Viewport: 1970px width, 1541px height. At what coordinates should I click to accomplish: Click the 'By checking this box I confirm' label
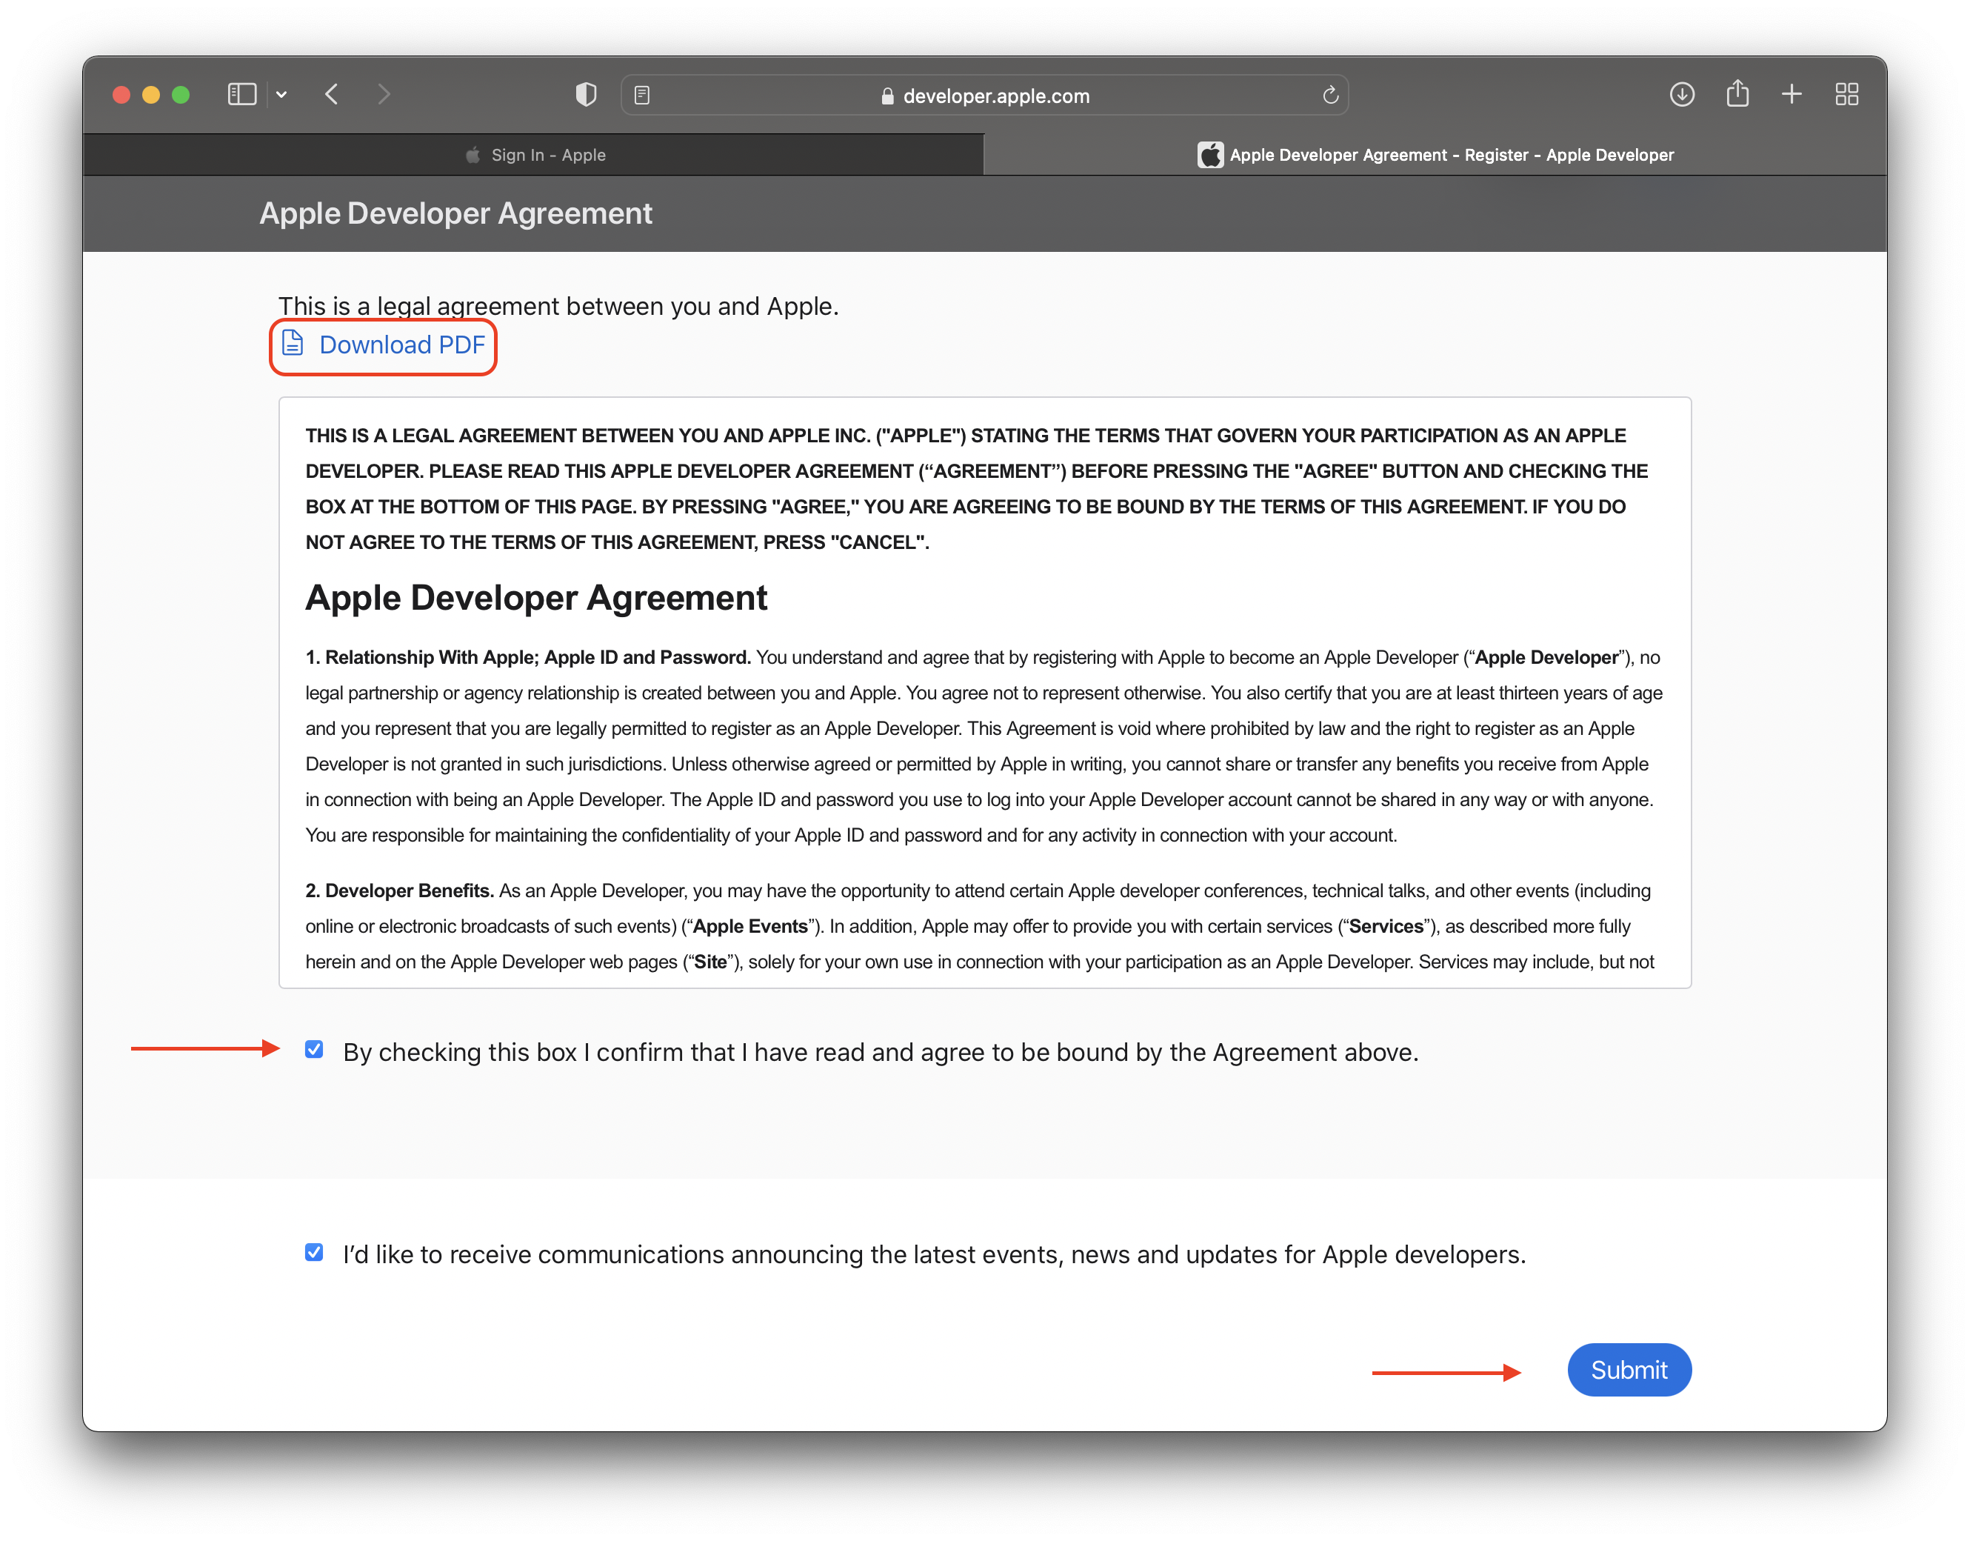(881, 1052)
